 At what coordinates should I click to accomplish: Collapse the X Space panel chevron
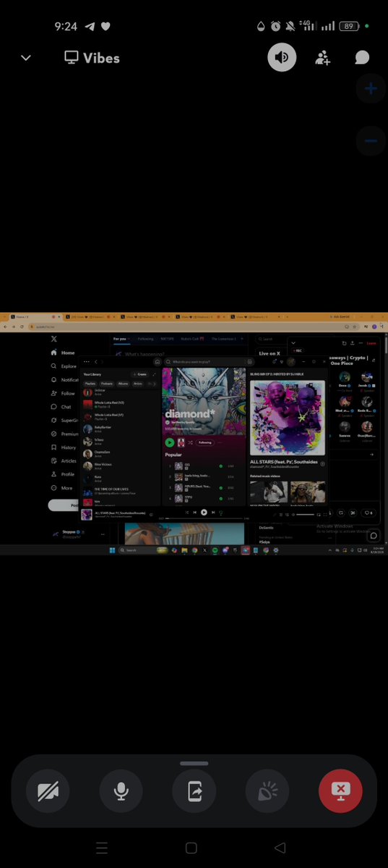(293, 343)
